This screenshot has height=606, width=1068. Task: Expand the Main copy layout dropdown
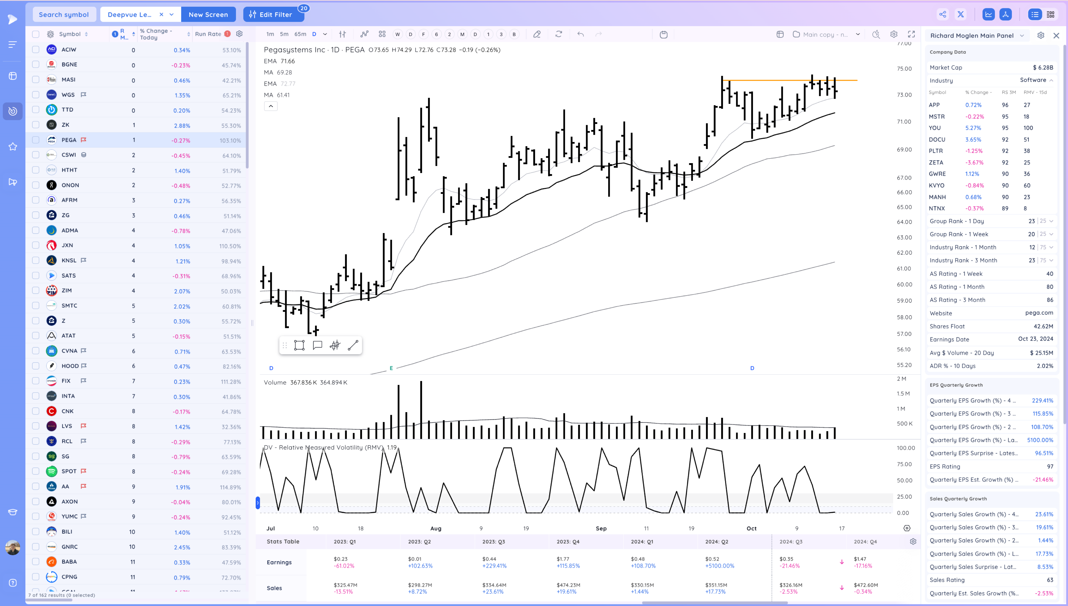click(857, 34)
